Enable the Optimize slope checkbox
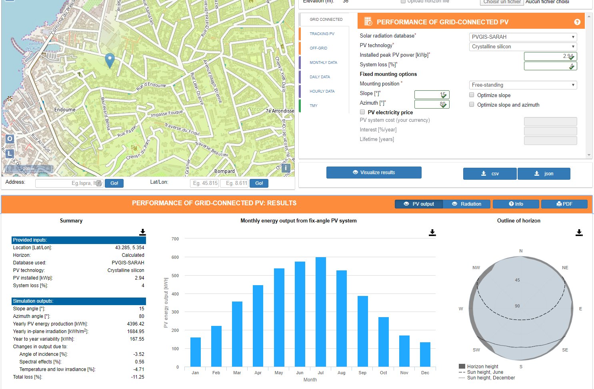Image resolution: width=594 pixels, height=389 pixels. tap(472, 95)
